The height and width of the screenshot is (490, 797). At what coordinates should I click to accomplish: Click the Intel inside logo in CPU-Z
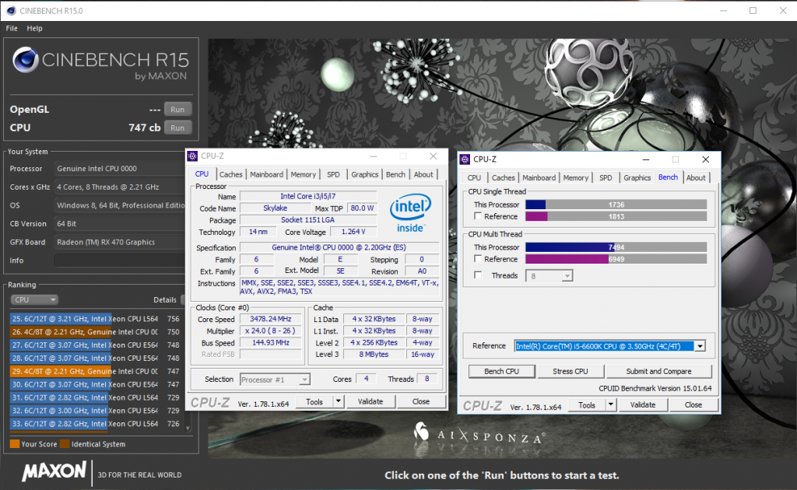point(410,213)
